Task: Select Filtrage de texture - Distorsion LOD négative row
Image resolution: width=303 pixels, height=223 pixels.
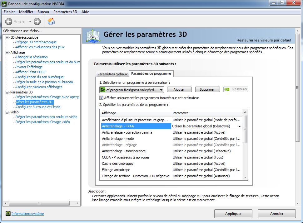Action: point(171,176)
